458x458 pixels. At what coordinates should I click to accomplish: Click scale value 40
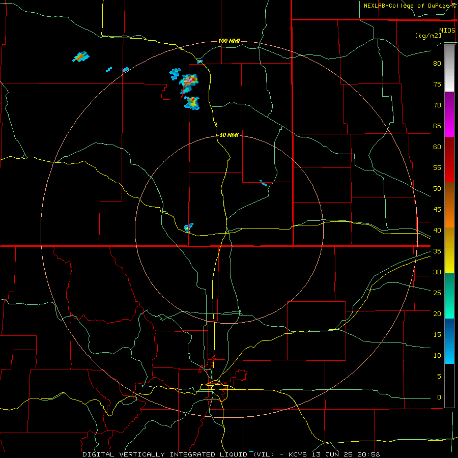tap(437, 231)
